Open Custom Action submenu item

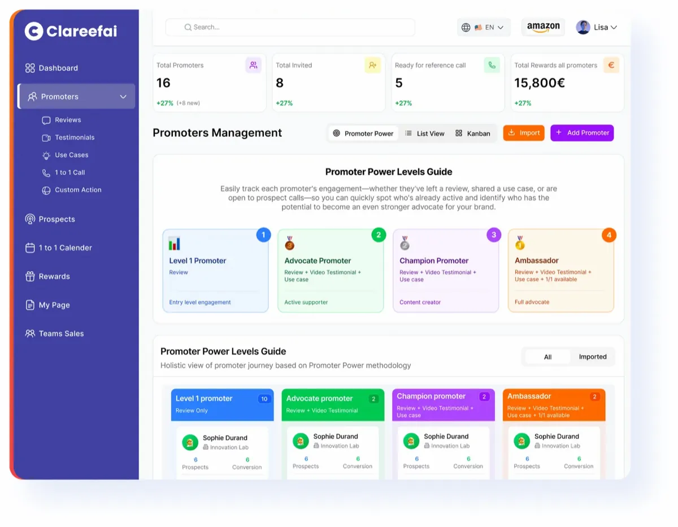click(x=72, y=190)
